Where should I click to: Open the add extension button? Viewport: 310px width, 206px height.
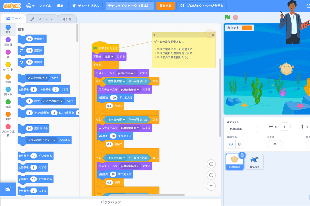coord(8,189)
